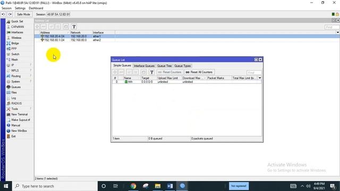Open Interfaces in sidebar
Viewport: 340px width, 191px height.
point(17,32)
